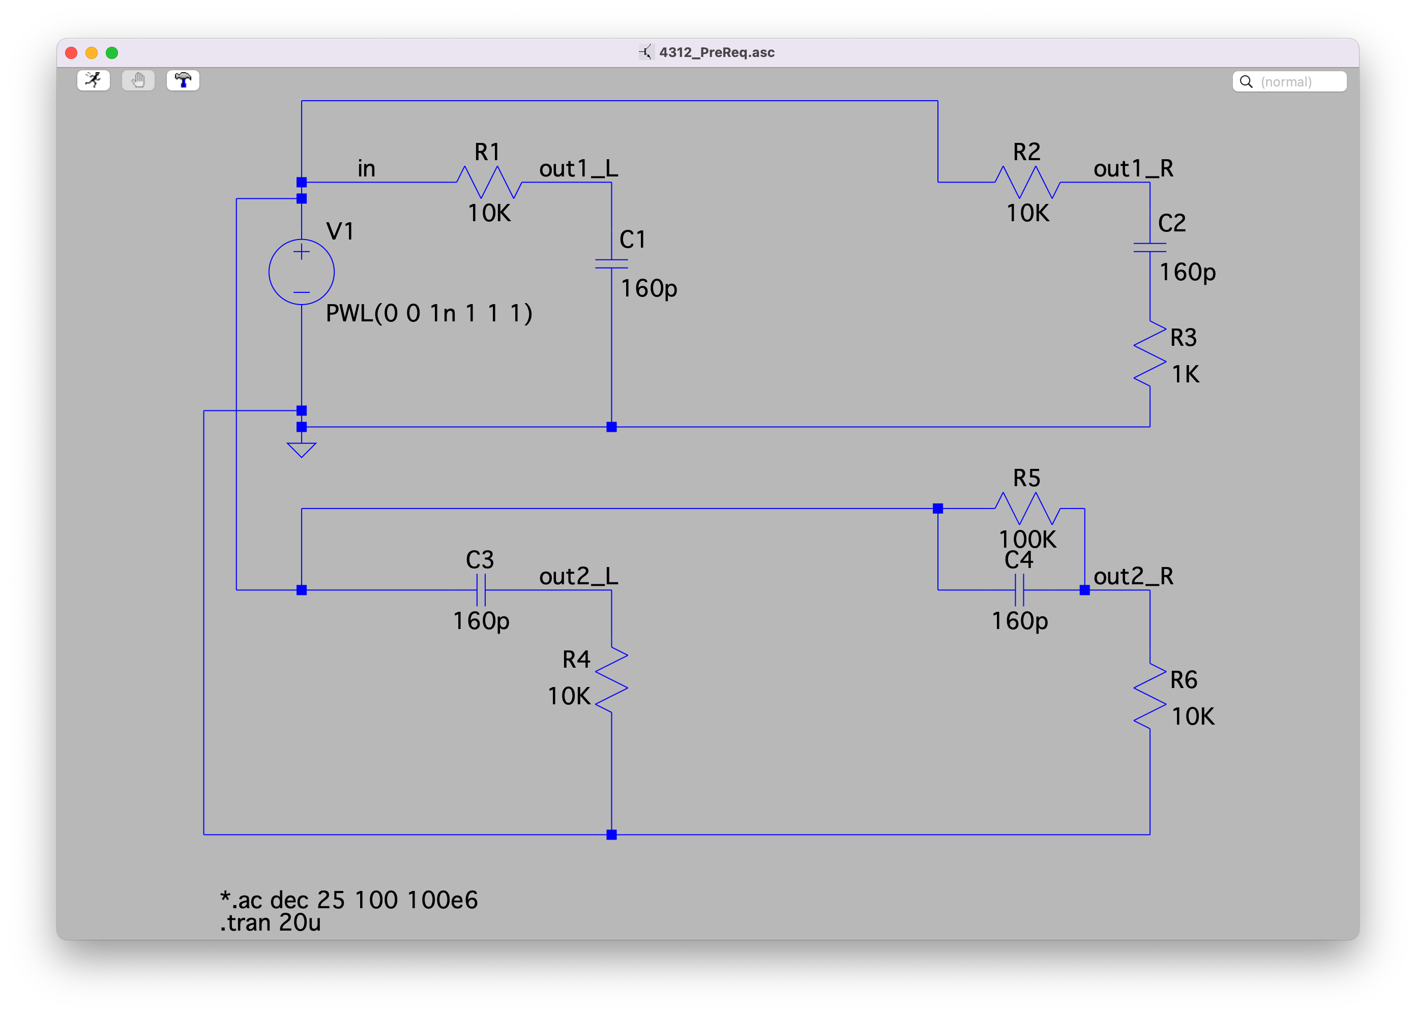Click the out1_L net label
1416x1015 pixels.
(579, 168)
